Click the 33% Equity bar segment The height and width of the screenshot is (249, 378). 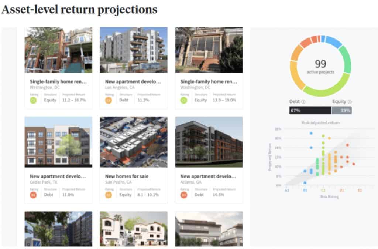[x=341, y=110]
